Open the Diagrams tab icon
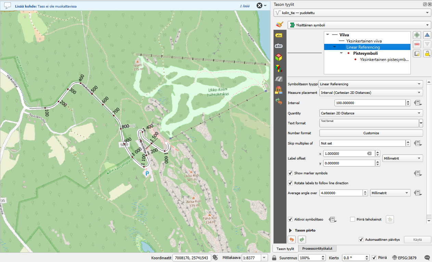432x262 pixels. pos(279,68)
